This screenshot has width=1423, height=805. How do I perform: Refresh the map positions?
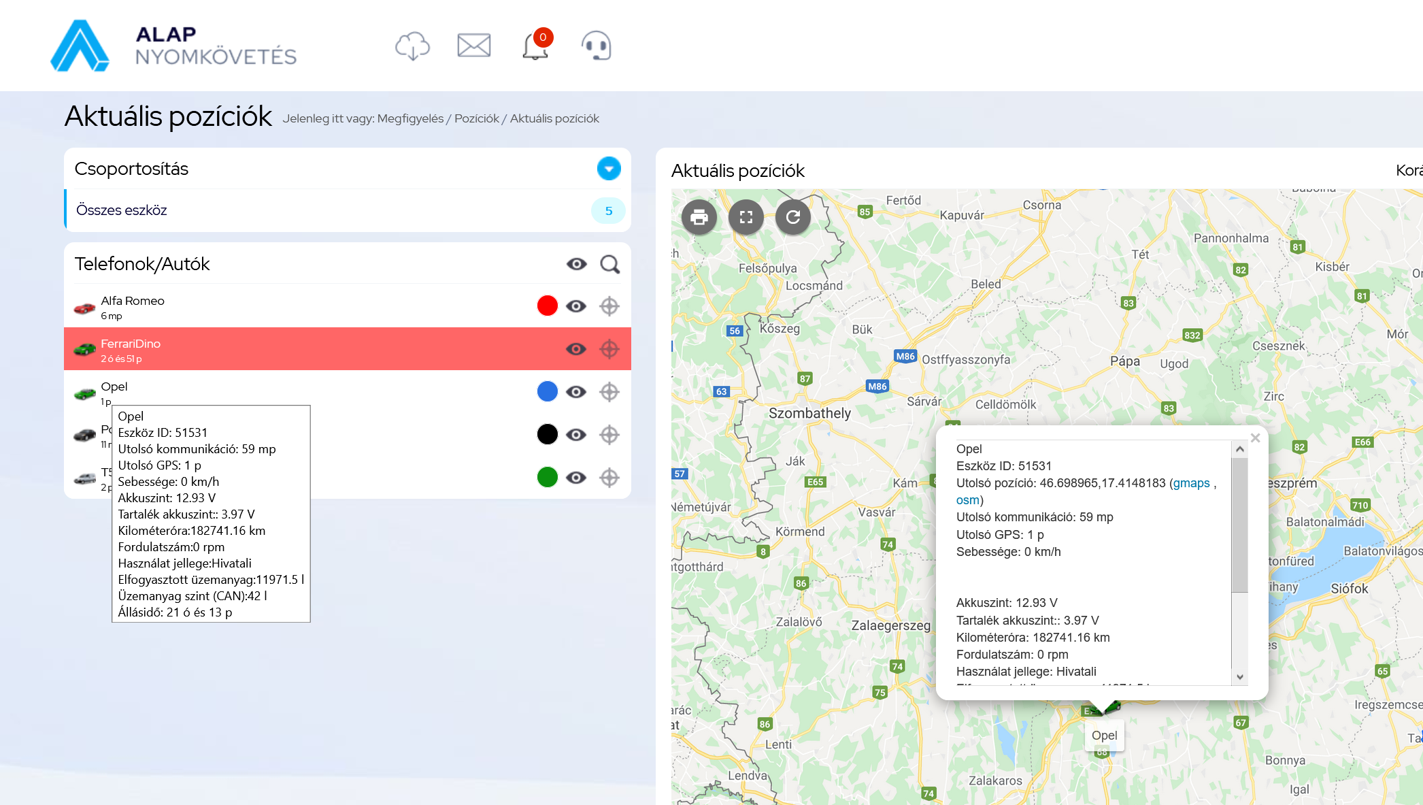[x=793, y=217]
